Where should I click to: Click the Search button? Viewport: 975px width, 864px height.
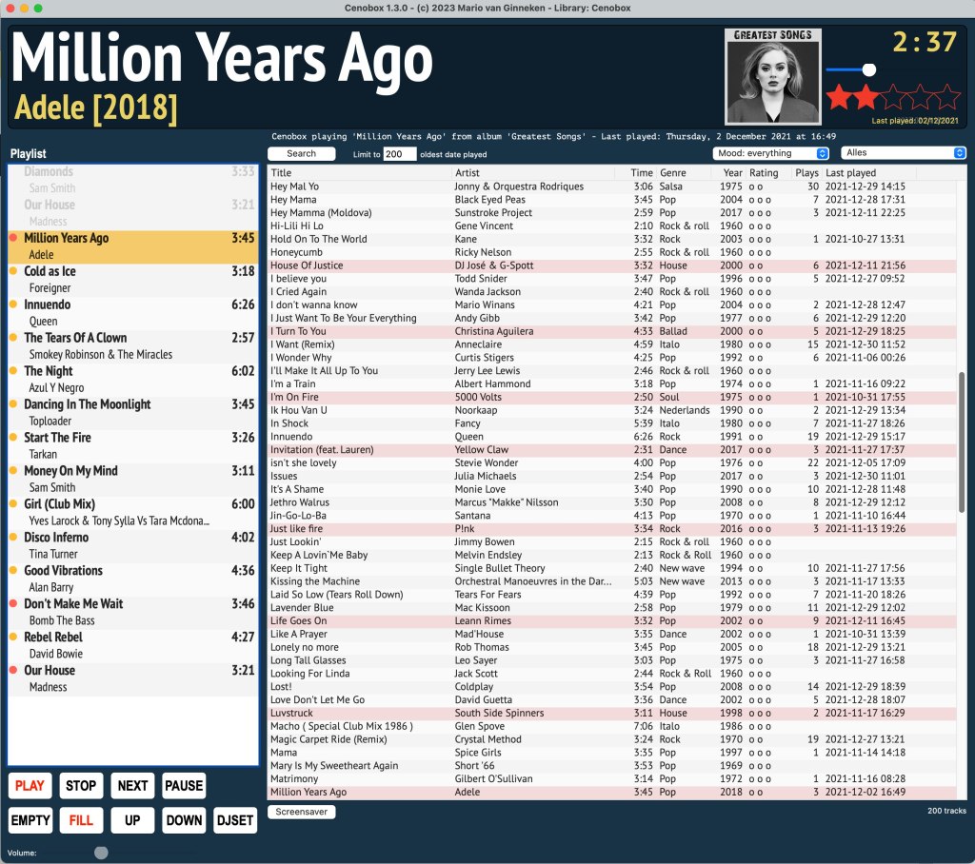(301, 153)
